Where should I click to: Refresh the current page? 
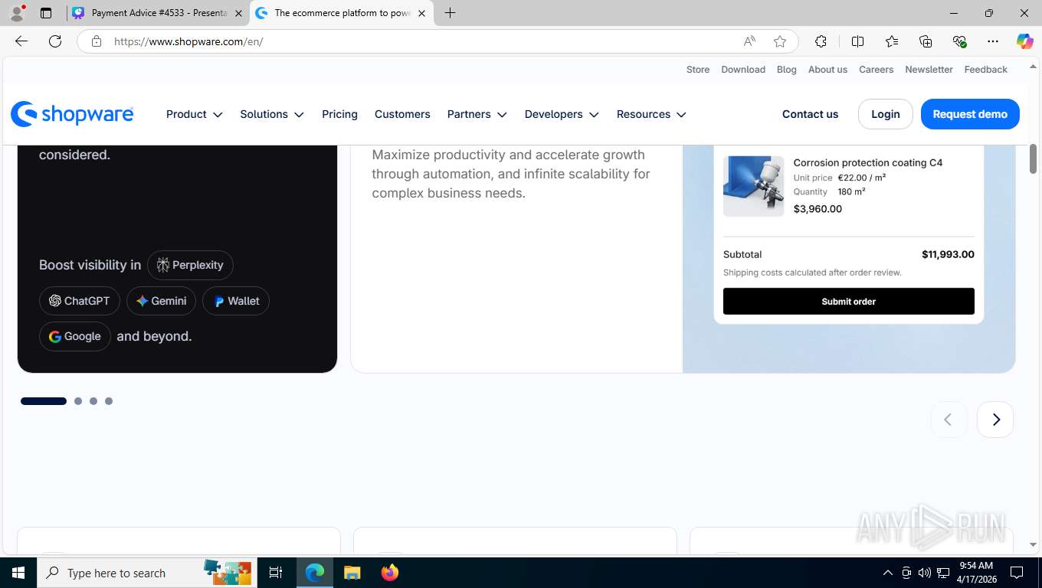55,41
